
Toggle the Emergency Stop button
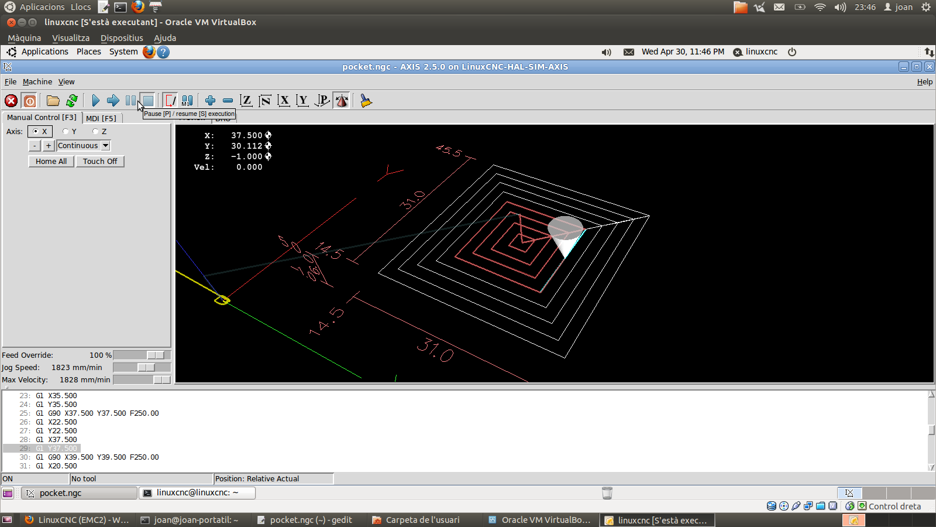tap(11, 101)
